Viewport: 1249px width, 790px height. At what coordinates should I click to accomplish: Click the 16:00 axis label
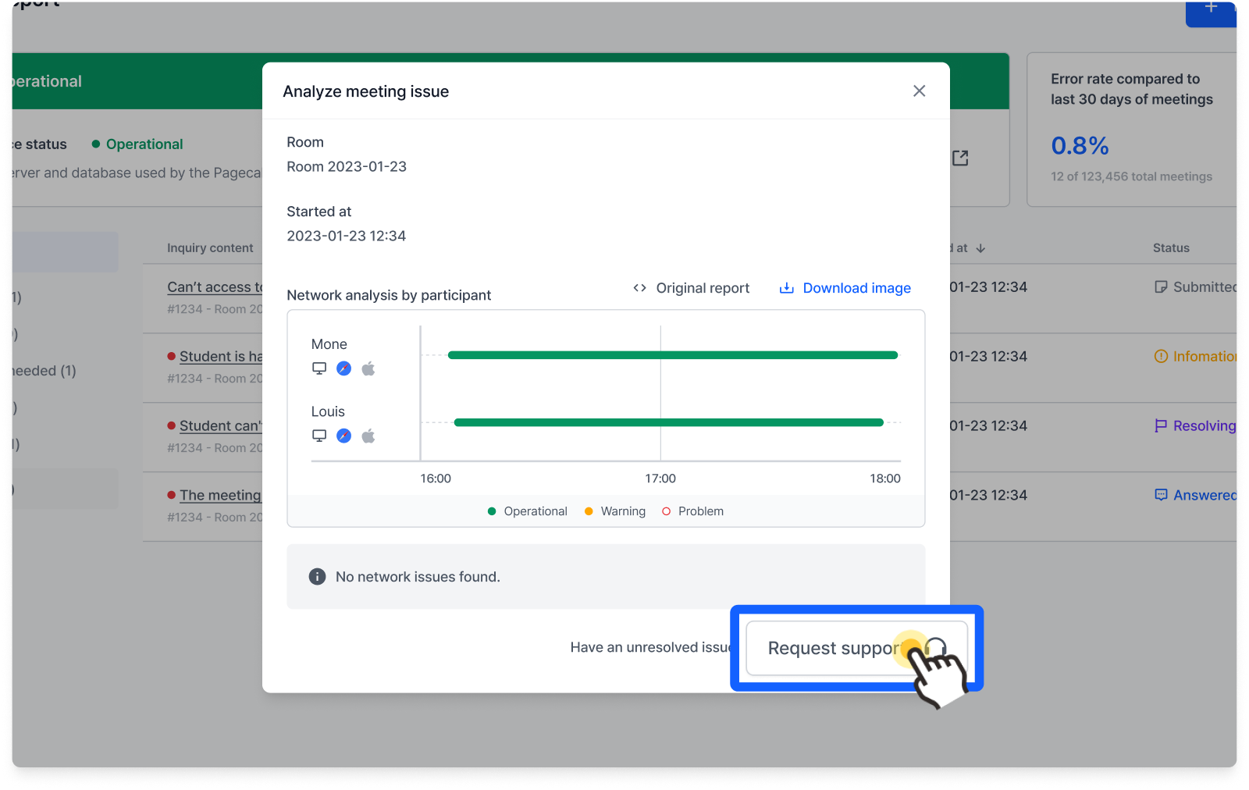tap(436, 479)
